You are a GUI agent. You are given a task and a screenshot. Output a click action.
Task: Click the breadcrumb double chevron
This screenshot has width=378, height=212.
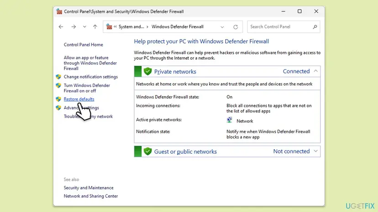pos(115,27)
